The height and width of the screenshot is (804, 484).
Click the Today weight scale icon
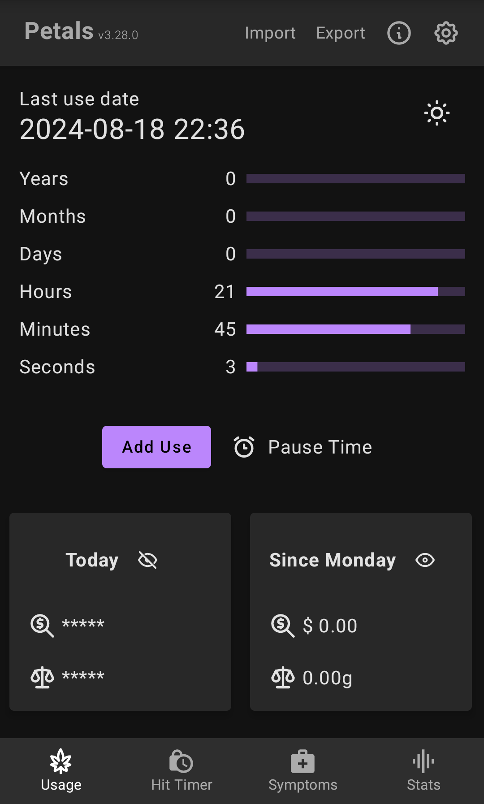click(42, 677)
